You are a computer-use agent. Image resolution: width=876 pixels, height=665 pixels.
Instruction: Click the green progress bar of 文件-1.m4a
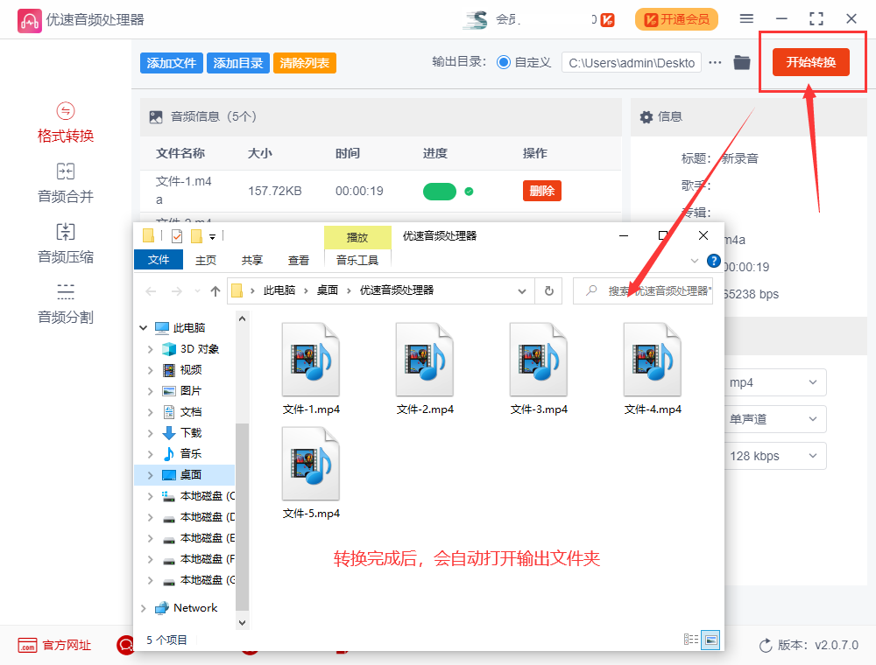(x=440, y=191)
